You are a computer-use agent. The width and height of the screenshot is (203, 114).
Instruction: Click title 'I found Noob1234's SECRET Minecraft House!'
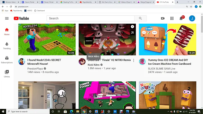(44, 62)
